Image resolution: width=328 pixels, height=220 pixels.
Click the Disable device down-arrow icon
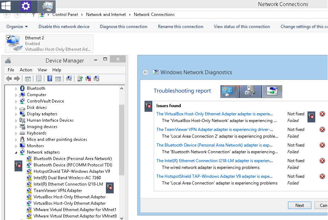(x=96, y=78)
